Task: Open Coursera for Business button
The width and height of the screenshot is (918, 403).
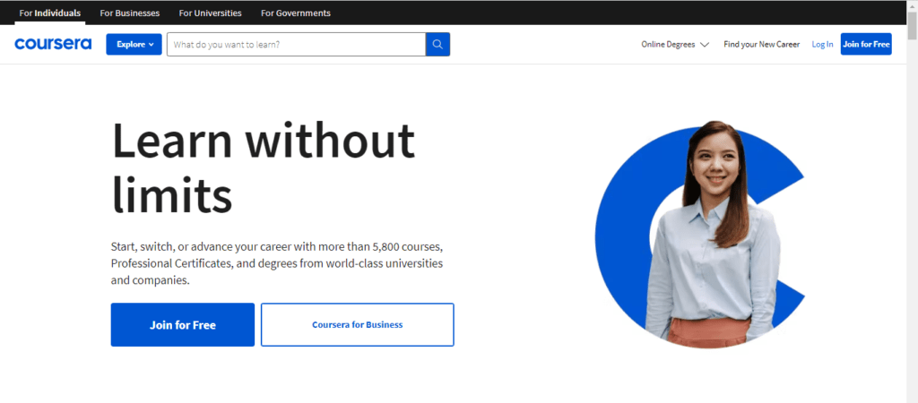Action: 357,324
